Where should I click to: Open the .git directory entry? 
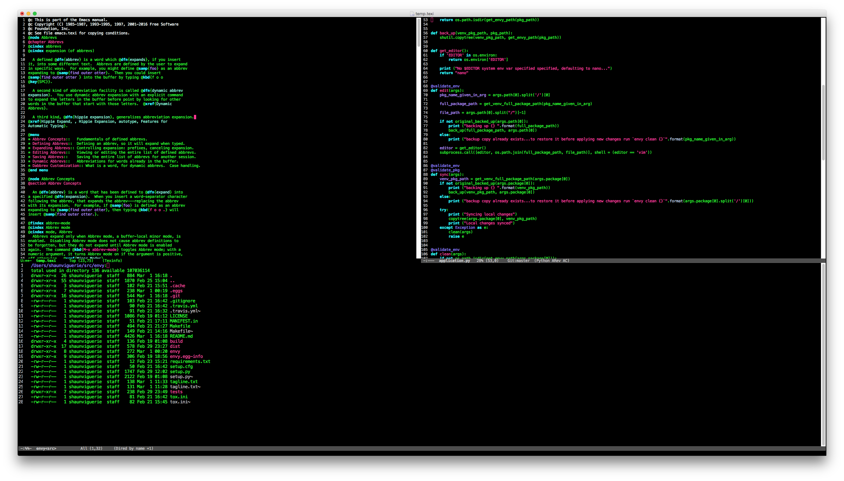point(175,296)
